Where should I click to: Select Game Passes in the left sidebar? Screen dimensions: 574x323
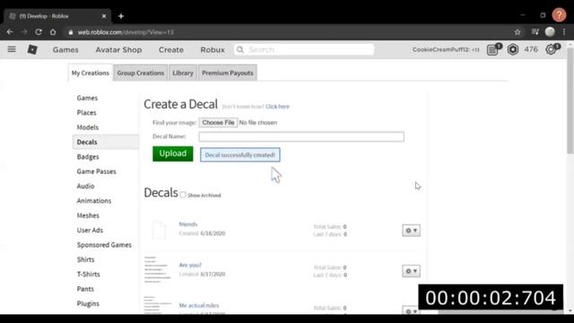(x=96, y=171)
